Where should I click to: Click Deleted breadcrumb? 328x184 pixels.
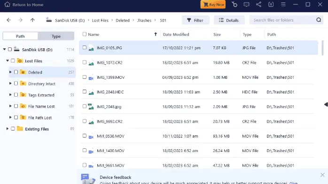coord(123,21)
